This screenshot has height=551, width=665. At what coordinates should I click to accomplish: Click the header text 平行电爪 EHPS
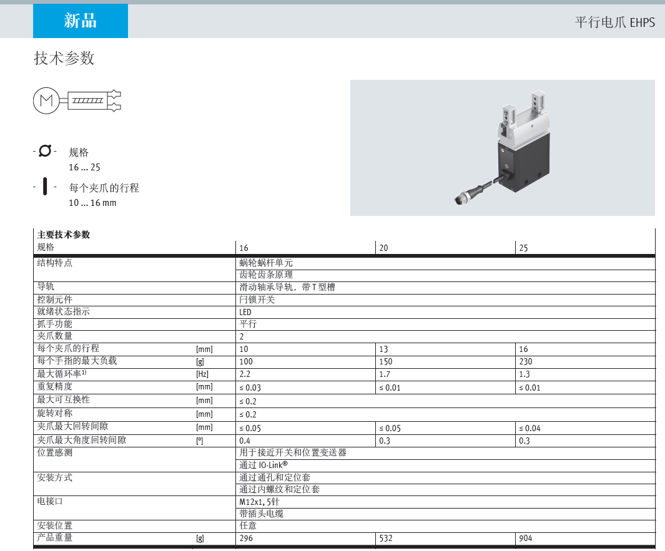(x=615, y=22)
